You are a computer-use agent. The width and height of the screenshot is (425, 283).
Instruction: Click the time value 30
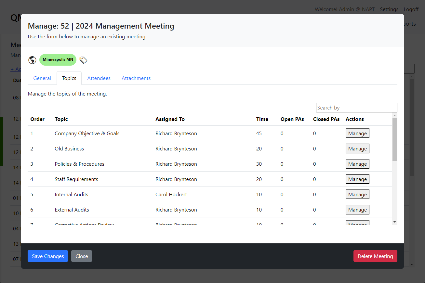tap(259, 164)
